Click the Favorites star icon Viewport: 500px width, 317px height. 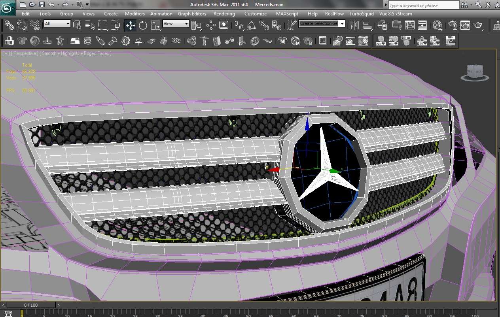[x=497, y=5]
